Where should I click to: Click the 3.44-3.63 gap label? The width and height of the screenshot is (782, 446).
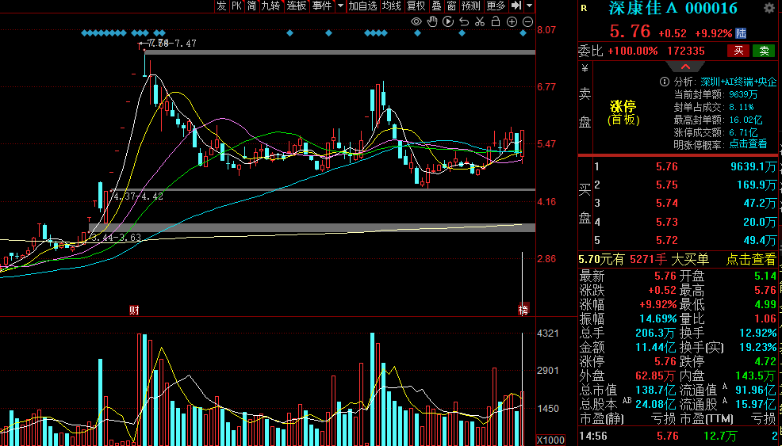117,237
